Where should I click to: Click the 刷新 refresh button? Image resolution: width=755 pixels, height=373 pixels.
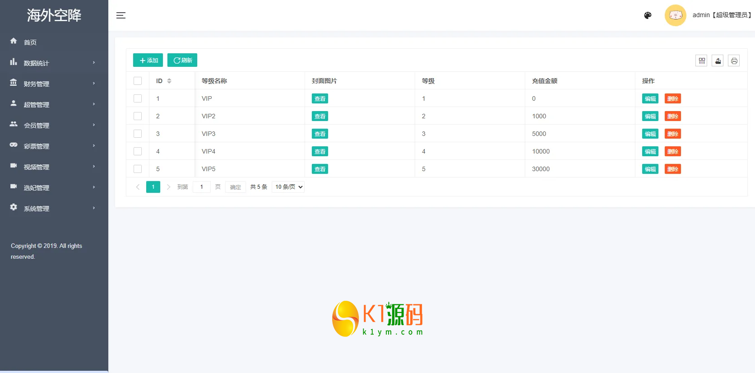tap(182, 60)
